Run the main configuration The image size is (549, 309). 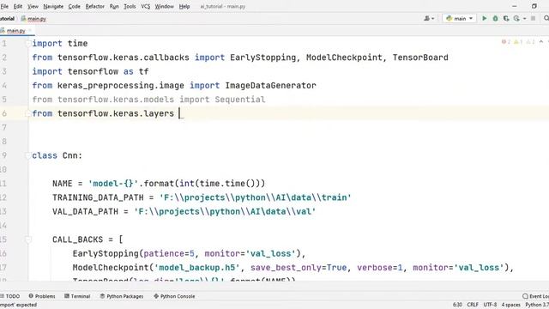[485, 18]
